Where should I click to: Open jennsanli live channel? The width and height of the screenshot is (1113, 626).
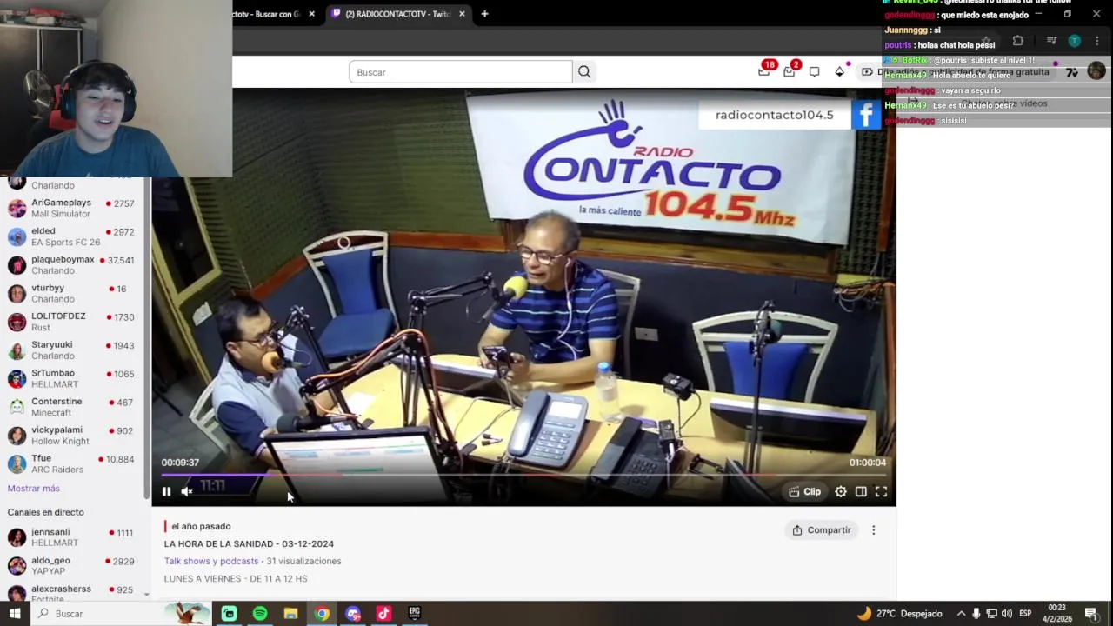(x=71, y=537)
